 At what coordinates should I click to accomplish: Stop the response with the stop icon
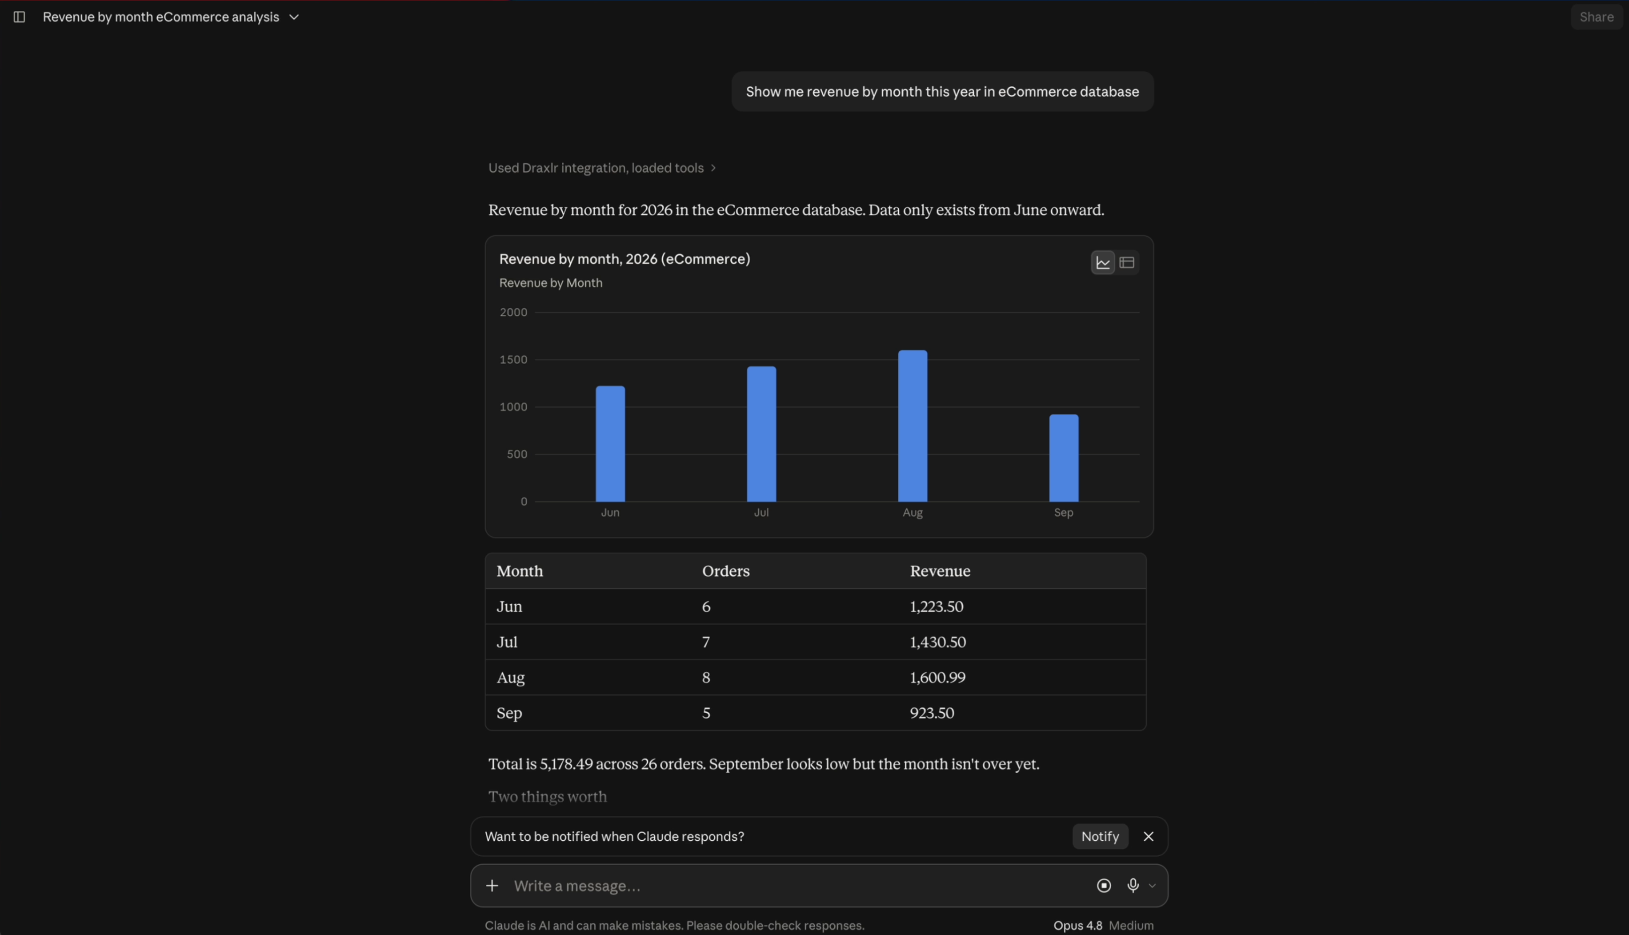coord(1103,885)
